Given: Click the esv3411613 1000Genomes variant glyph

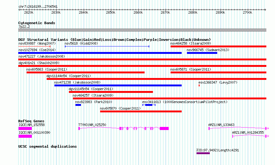Looking at the screenshot, I should click(x=149, y=105).
